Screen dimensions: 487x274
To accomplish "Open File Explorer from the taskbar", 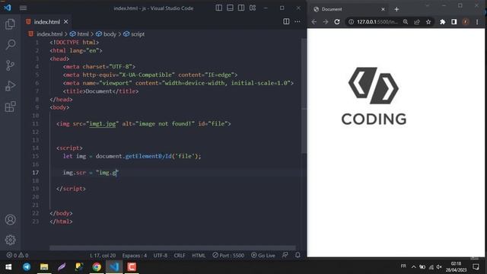I will [x=44, y=267].
